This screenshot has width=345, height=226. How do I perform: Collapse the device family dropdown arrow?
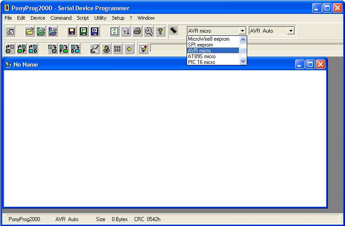pyautogui.click(x=242, y=31)
